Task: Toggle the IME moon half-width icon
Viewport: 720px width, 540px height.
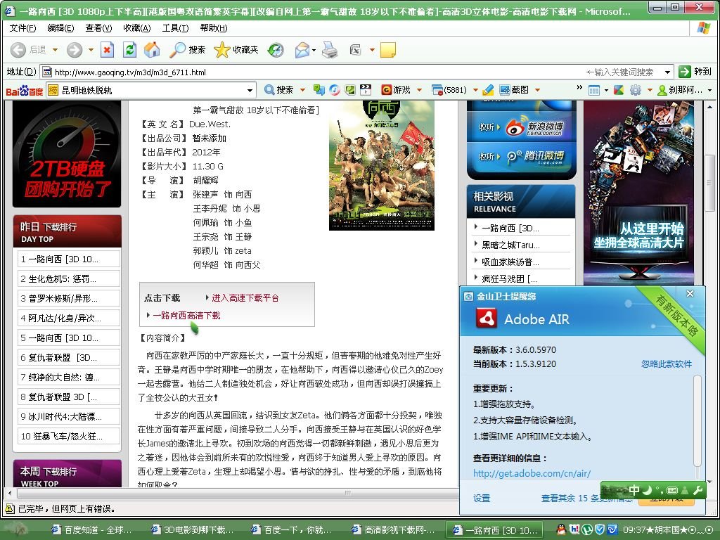Action: click(x=646, y=490)
